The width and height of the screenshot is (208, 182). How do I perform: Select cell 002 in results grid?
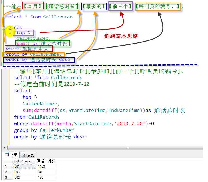pyautogui.click(x=24, y=177)
